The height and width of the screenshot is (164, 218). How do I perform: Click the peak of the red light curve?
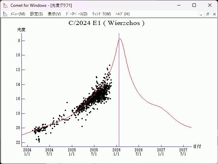tap(120, 39)
